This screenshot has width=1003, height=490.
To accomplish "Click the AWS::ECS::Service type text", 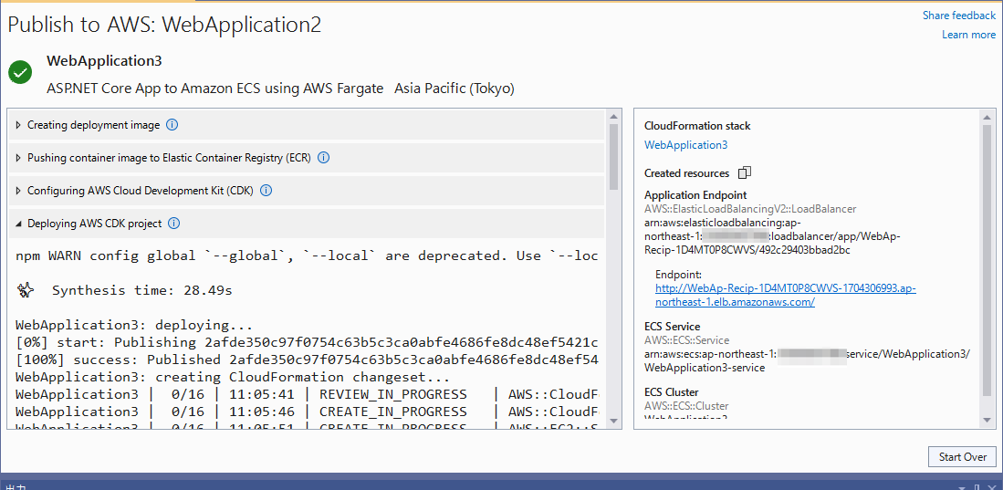I will pyautogui.click(x=686, y=340).
